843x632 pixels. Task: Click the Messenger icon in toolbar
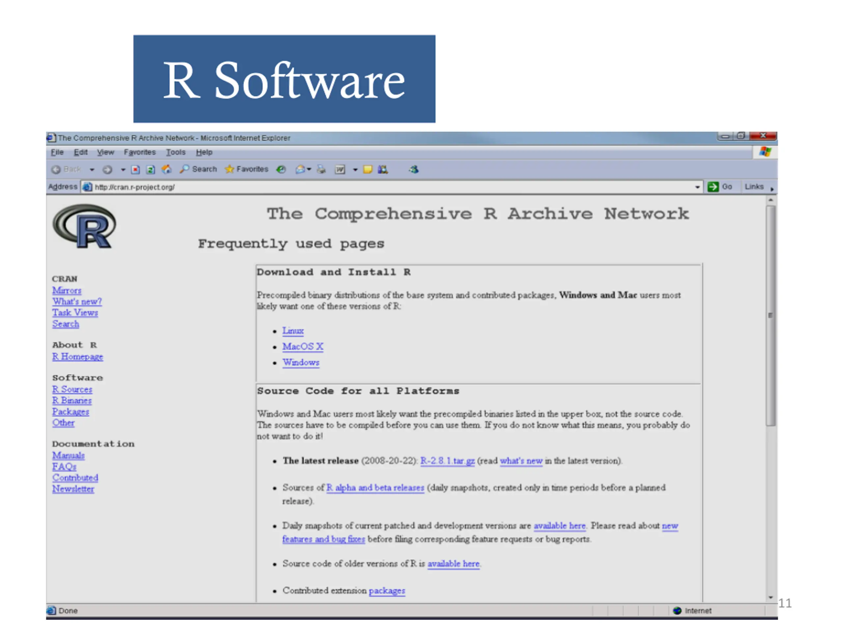[x=414, y=170]
